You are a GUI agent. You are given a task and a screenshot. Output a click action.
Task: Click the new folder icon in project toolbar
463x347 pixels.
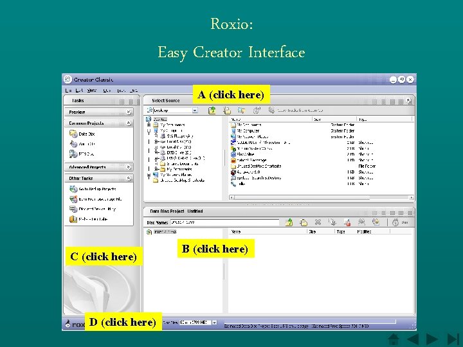[304, 222]
